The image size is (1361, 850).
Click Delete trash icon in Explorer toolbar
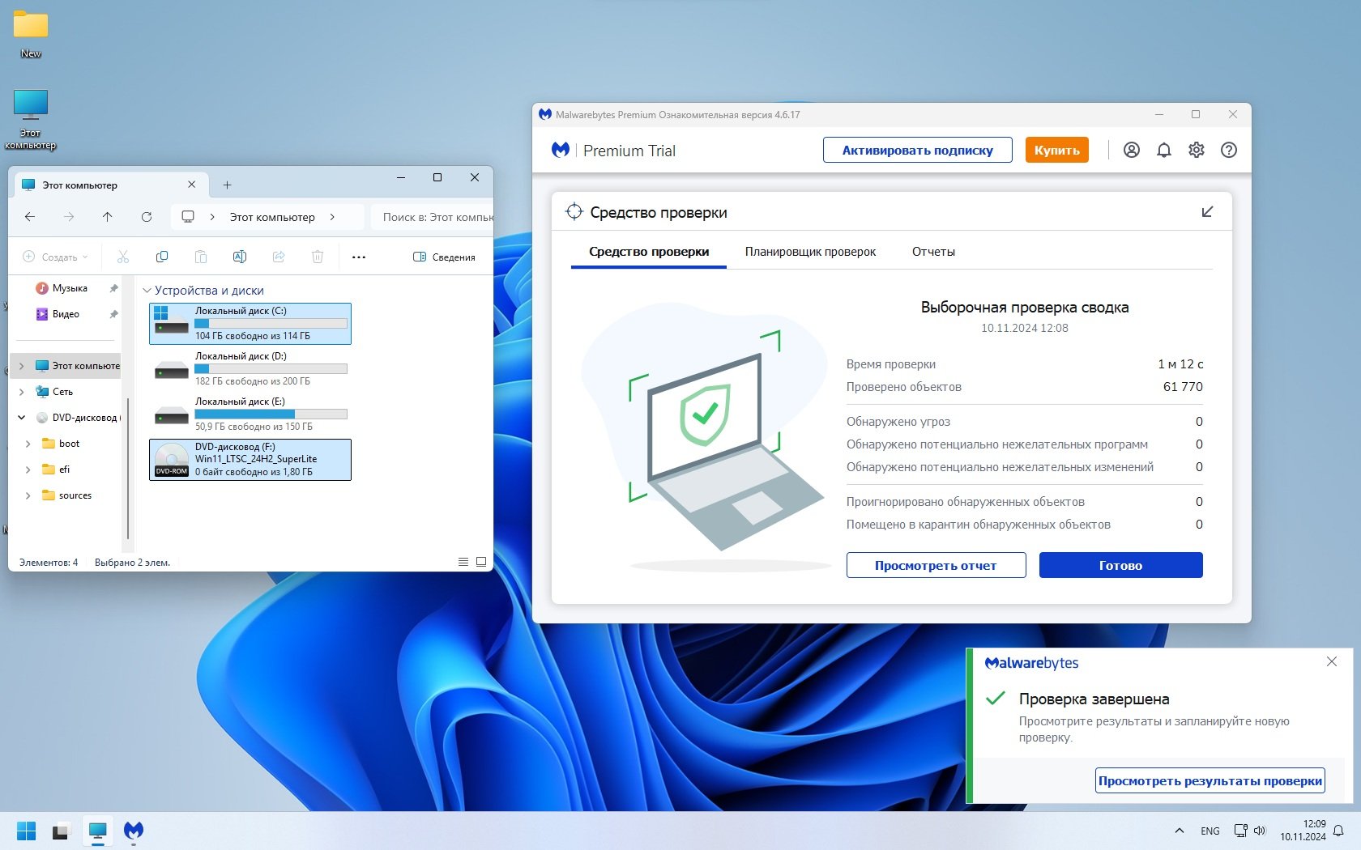[318, 257]
